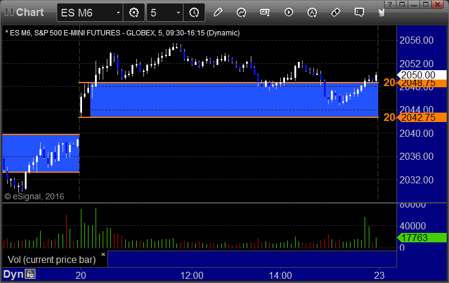Click the 14:00 time axis label
Viewport: 449px width, 283px height.
coord(280,275)
